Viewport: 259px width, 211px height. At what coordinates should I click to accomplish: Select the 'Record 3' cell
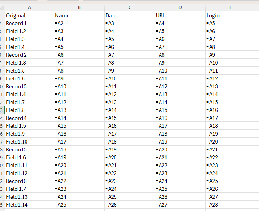(x=29, y=86)
